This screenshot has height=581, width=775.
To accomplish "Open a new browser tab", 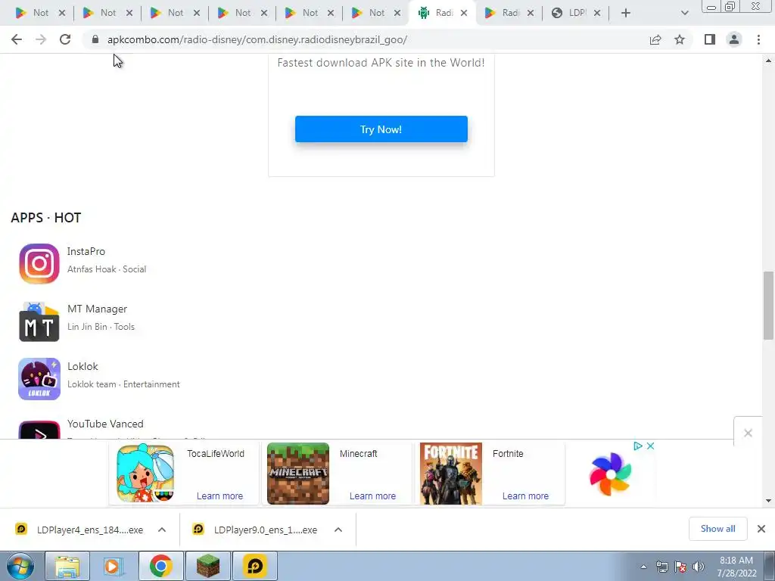I will pos(626,13).
